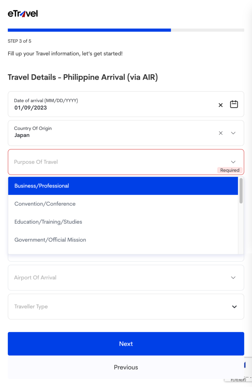
Task: Click the Country Of Origin chevron icon
Action: 233,133
